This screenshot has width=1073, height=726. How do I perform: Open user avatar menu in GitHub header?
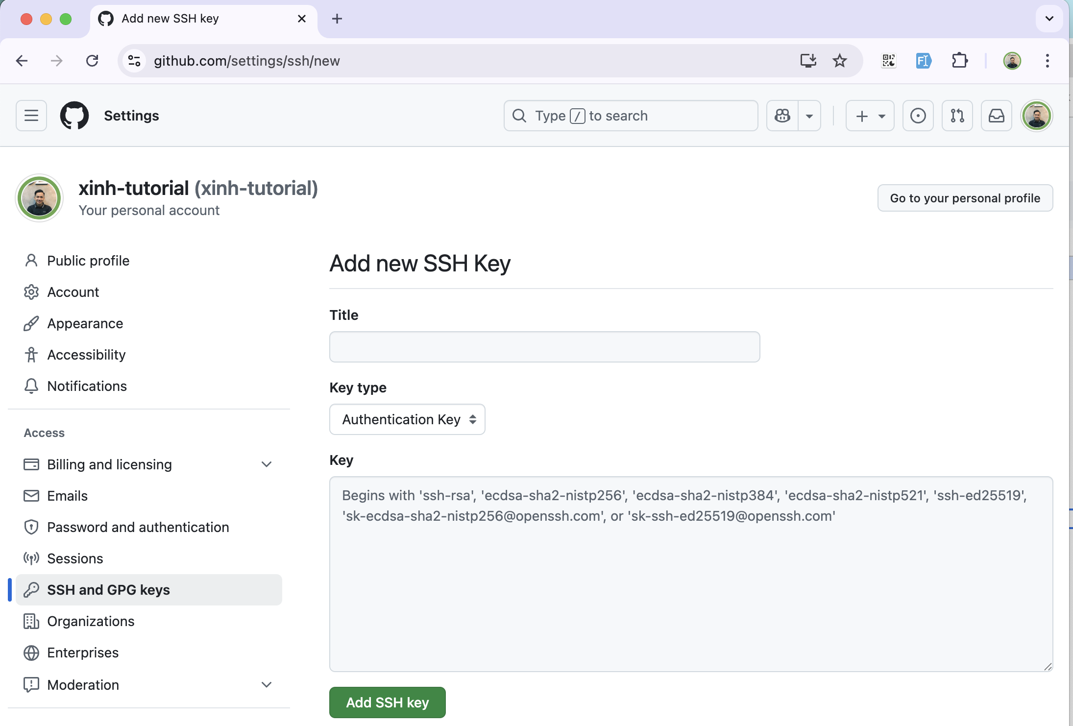pos(1037,116)
